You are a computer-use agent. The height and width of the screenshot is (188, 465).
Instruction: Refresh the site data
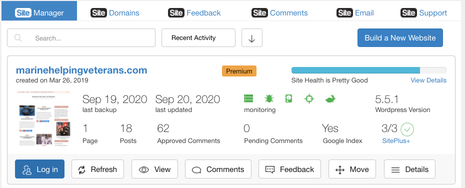(97, 169)
